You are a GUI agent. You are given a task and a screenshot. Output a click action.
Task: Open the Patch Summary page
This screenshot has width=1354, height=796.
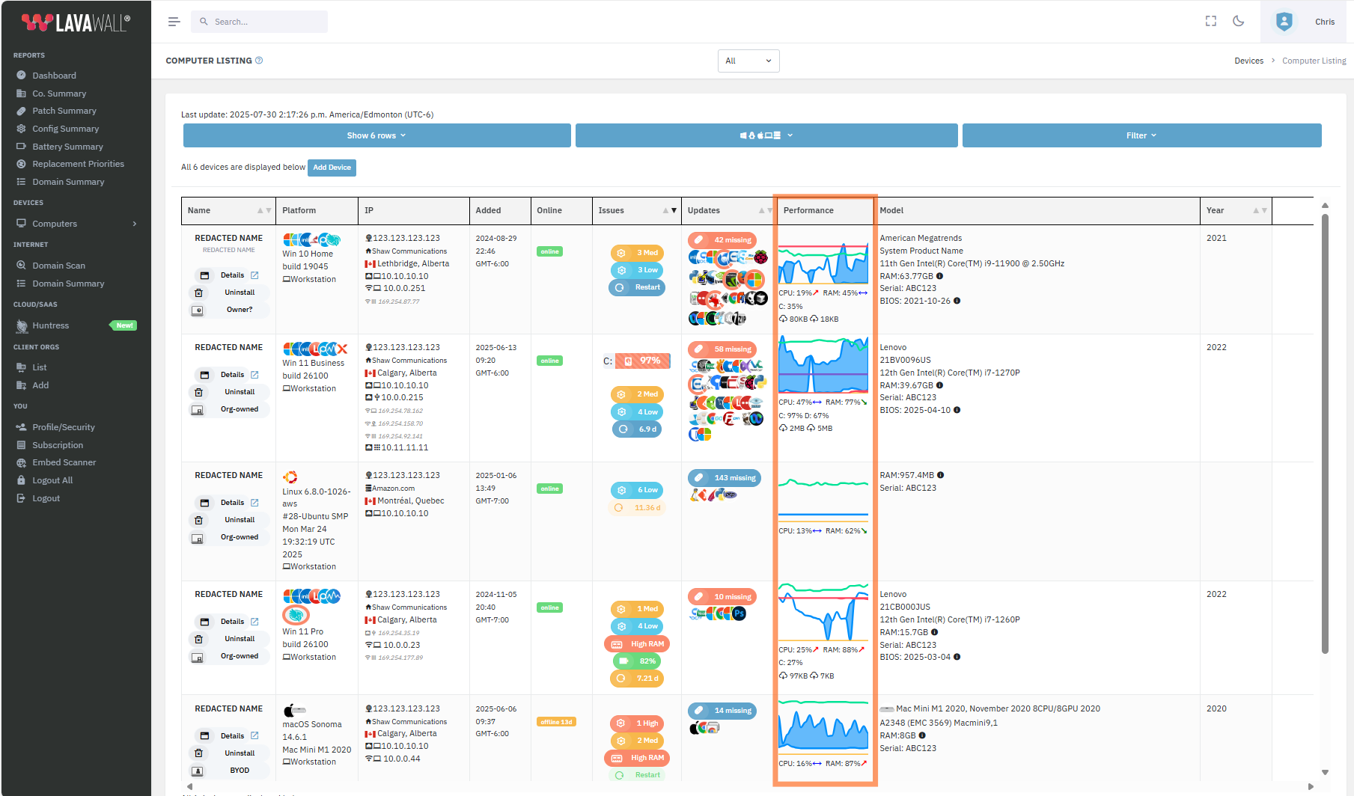click(64, 111)
